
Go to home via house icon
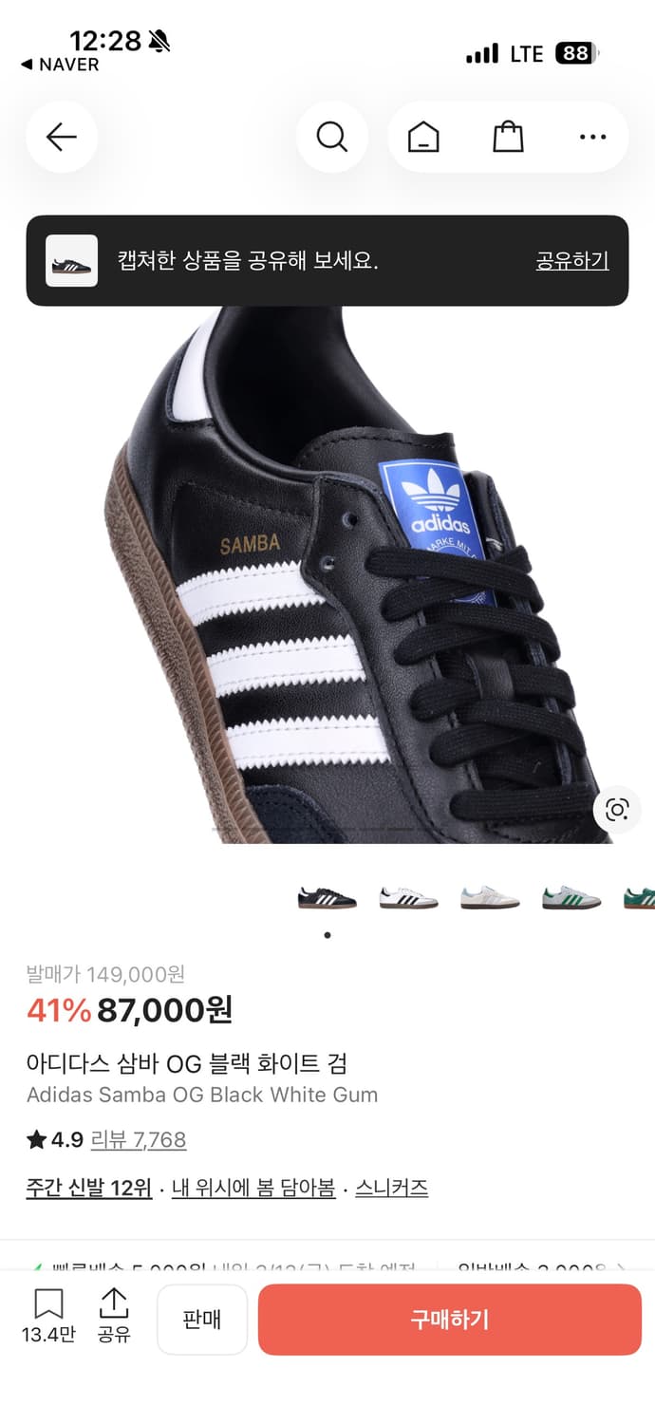coord(423,138)
